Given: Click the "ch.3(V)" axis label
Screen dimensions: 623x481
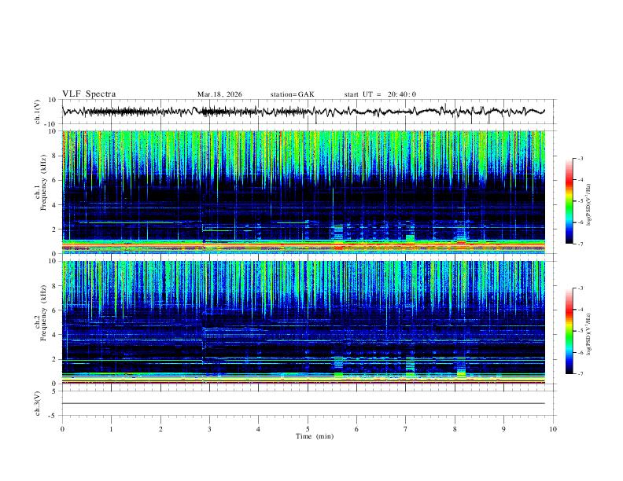Looking at the screenshot, I should pos(38,403).
